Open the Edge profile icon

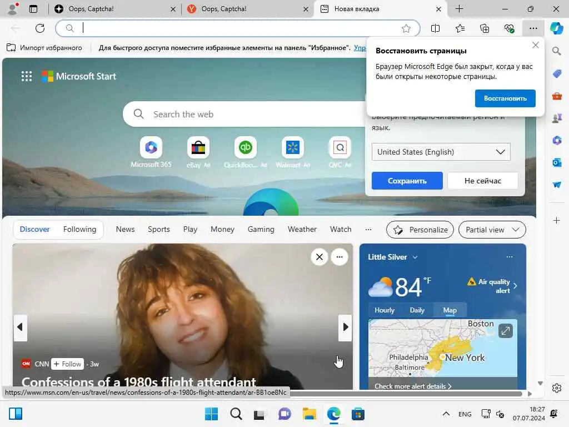13,9
